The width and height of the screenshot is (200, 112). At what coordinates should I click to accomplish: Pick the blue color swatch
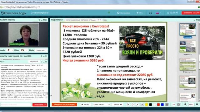pyautogui.click(x=162, y=105)
